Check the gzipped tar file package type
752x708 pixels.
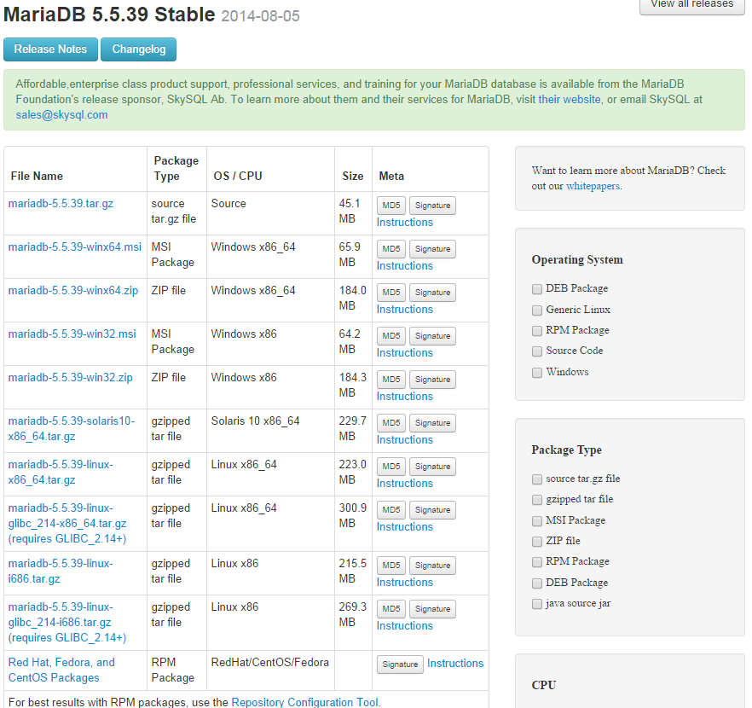pyautogui.click(x=537, y=500)
